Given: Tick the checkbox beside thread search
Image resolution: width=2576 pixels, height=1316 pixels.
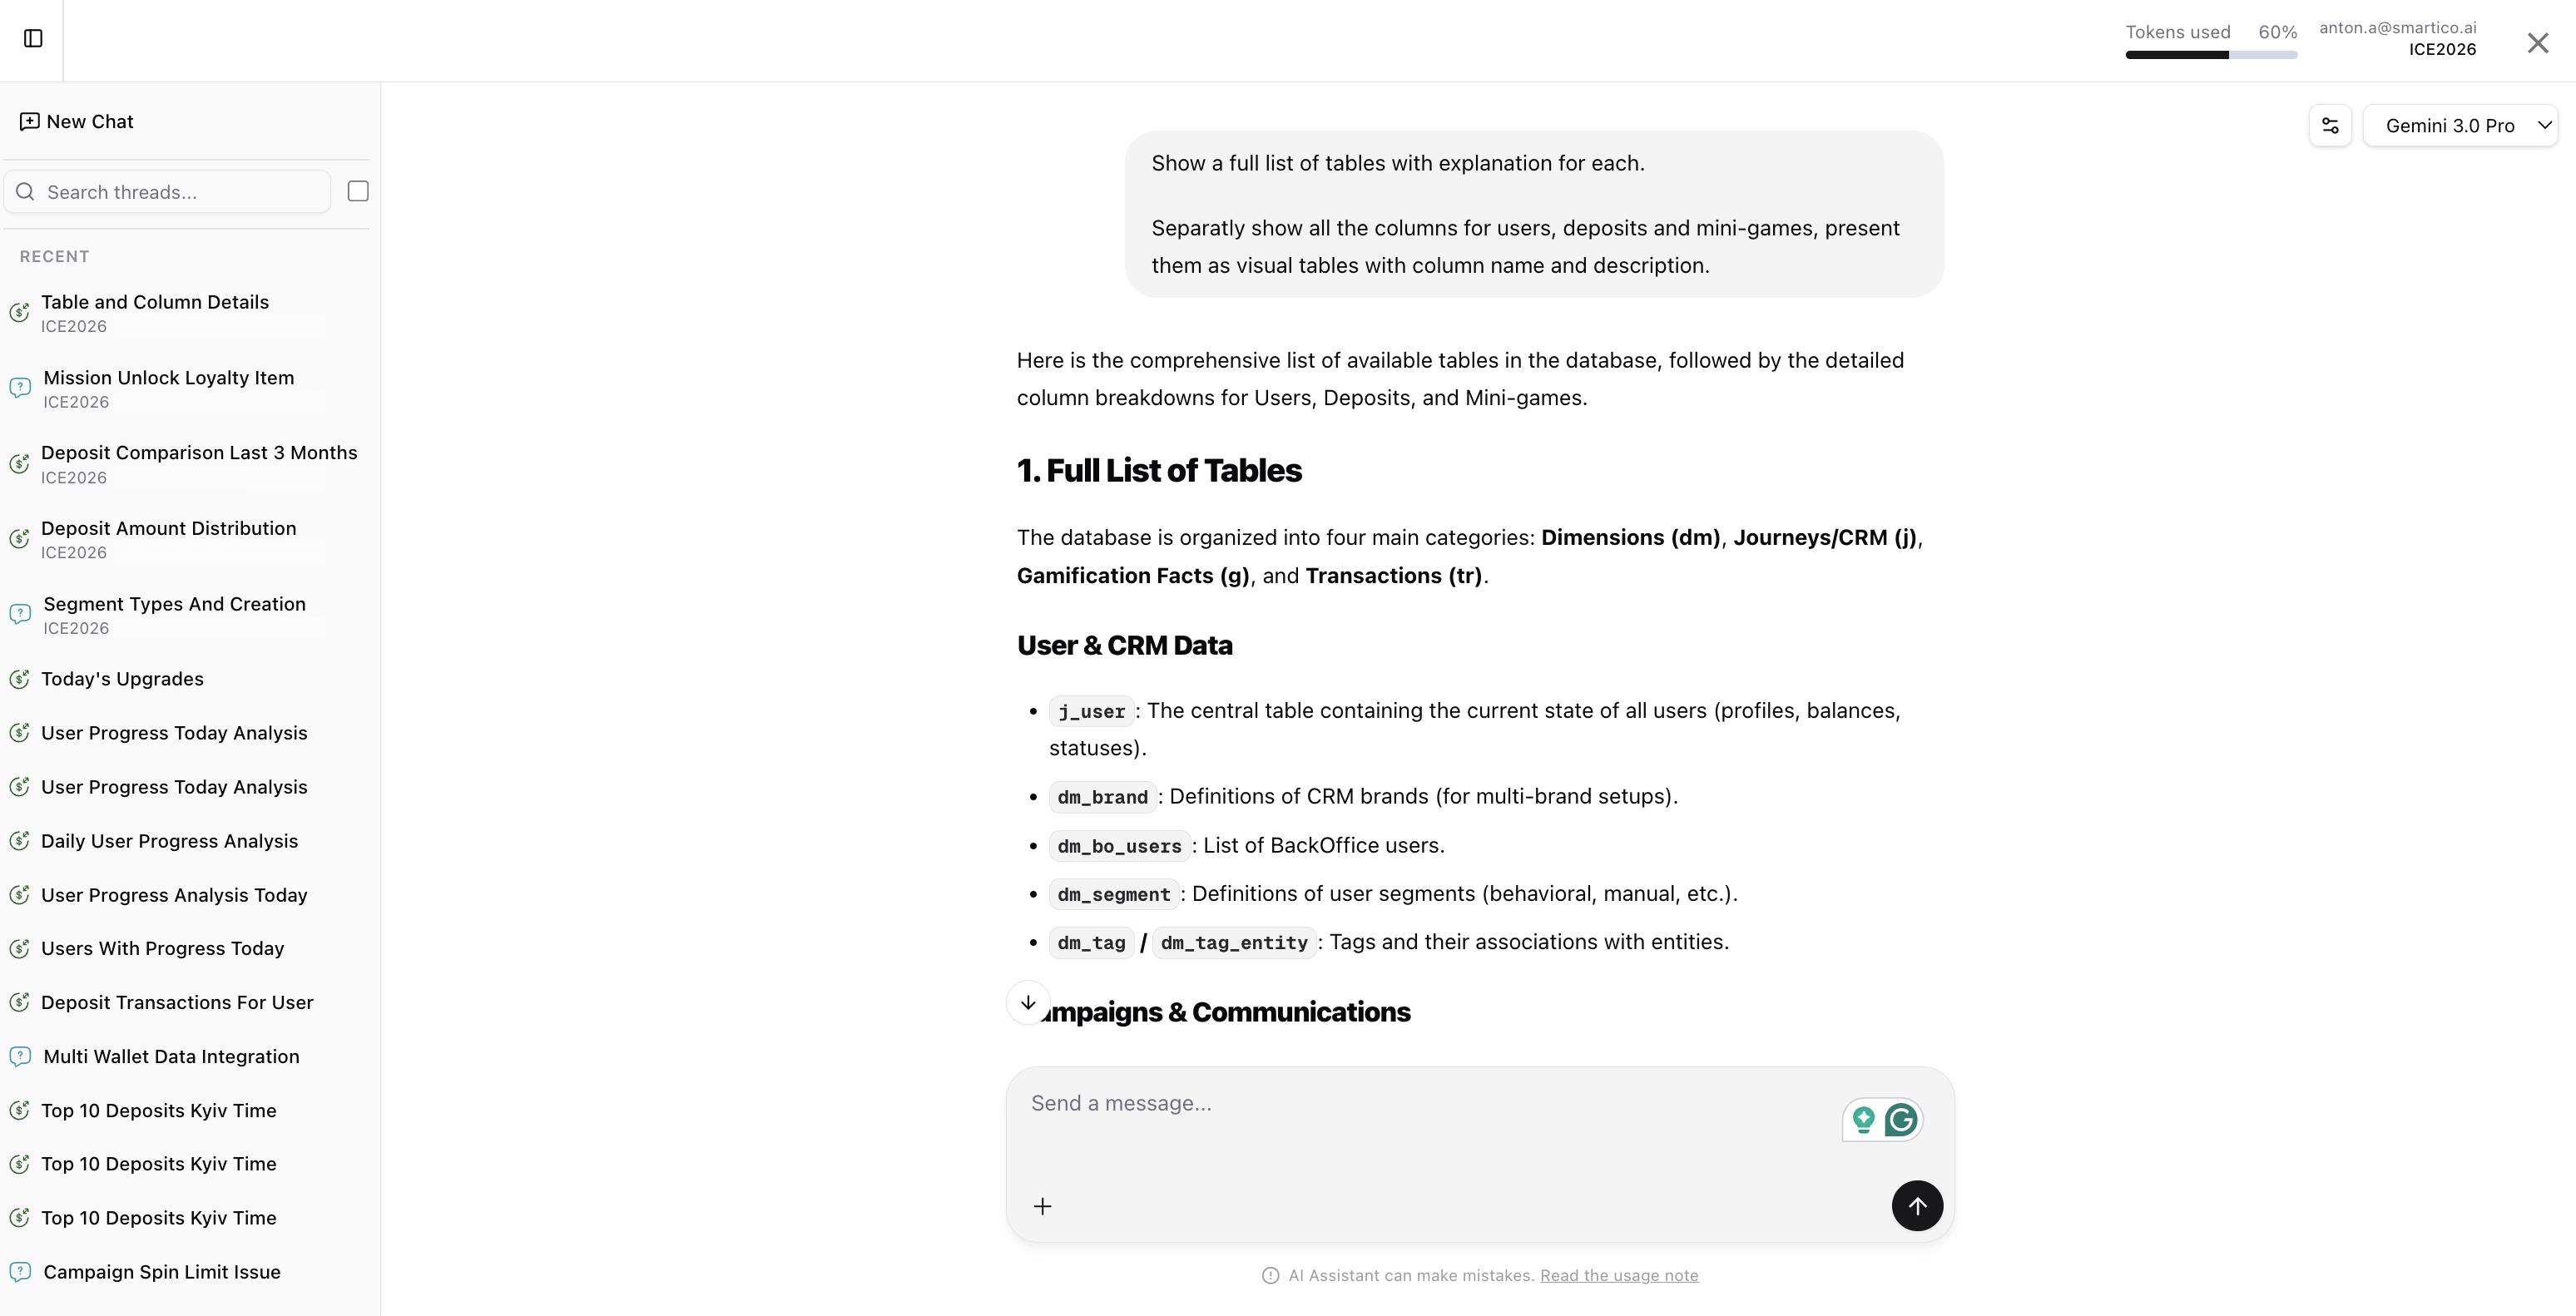Looking at the screenshot, I should [x=358, y=191].
